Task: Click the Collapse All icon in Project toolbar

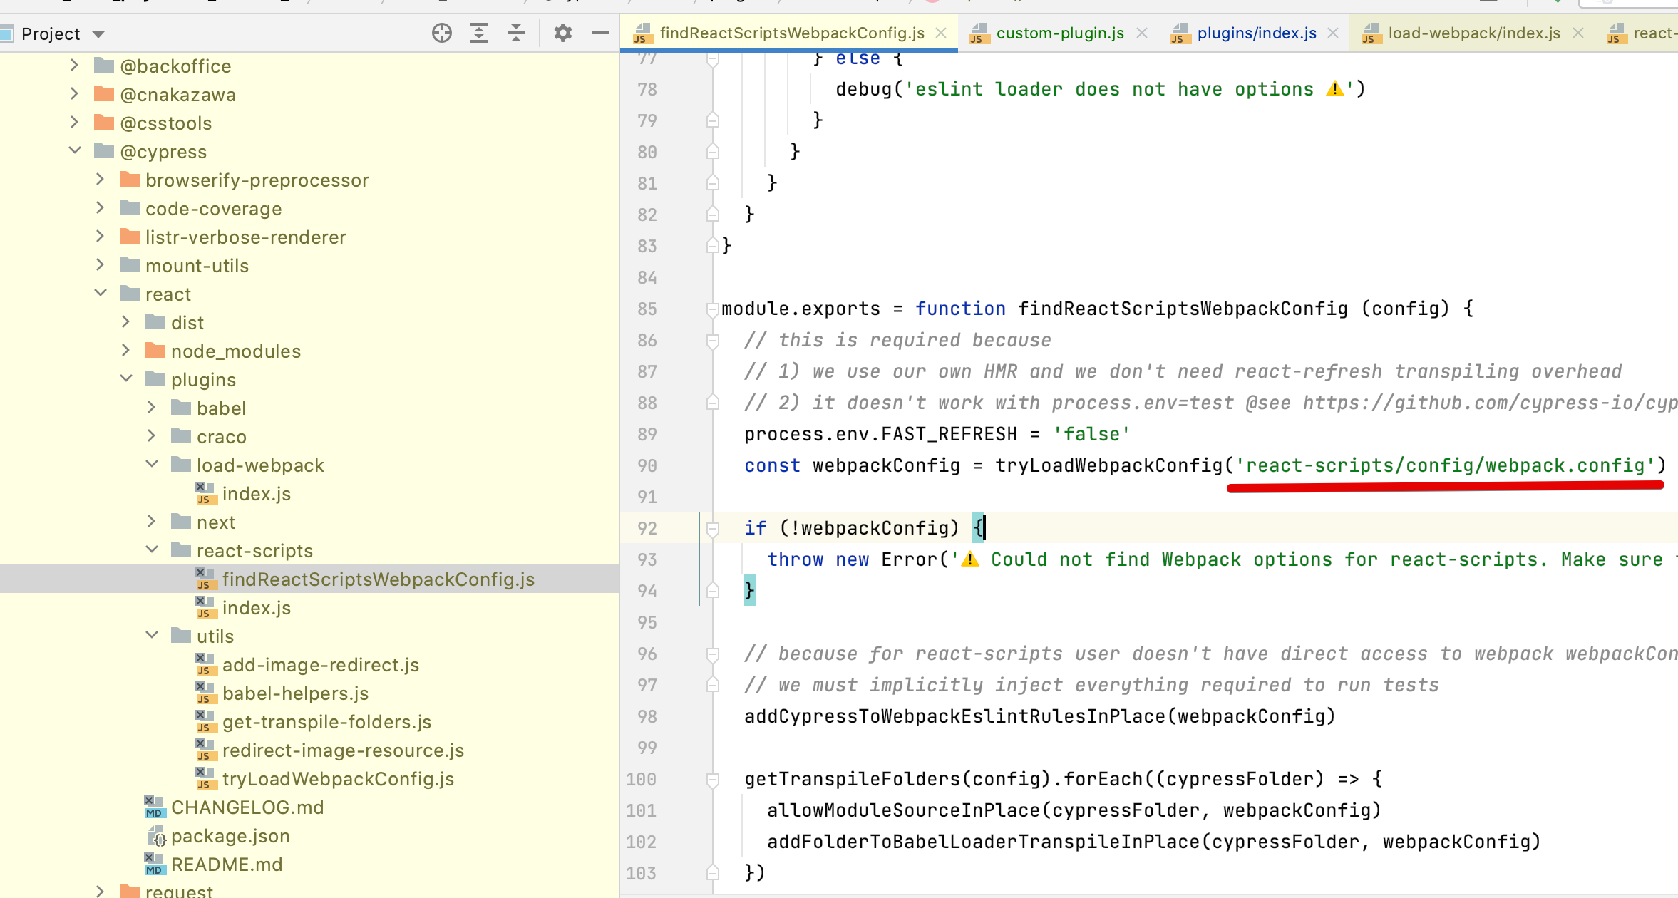Action: 515,33
